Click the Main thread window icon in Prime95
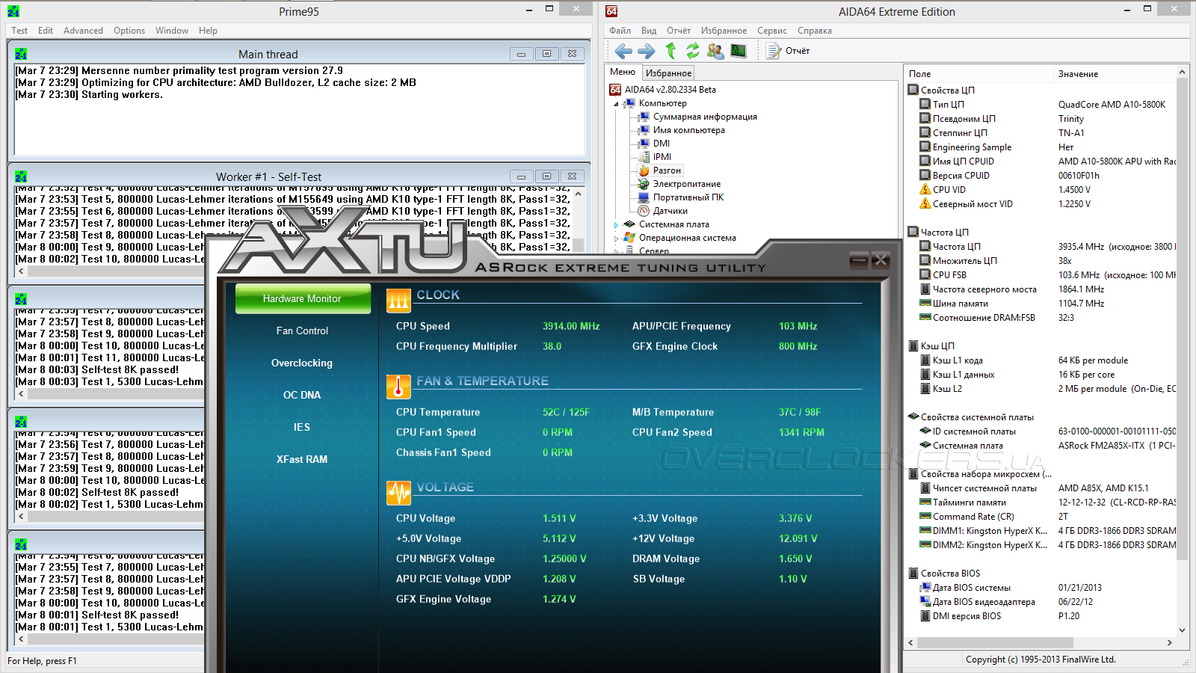The image size is (1196, 673). (21, 54)
